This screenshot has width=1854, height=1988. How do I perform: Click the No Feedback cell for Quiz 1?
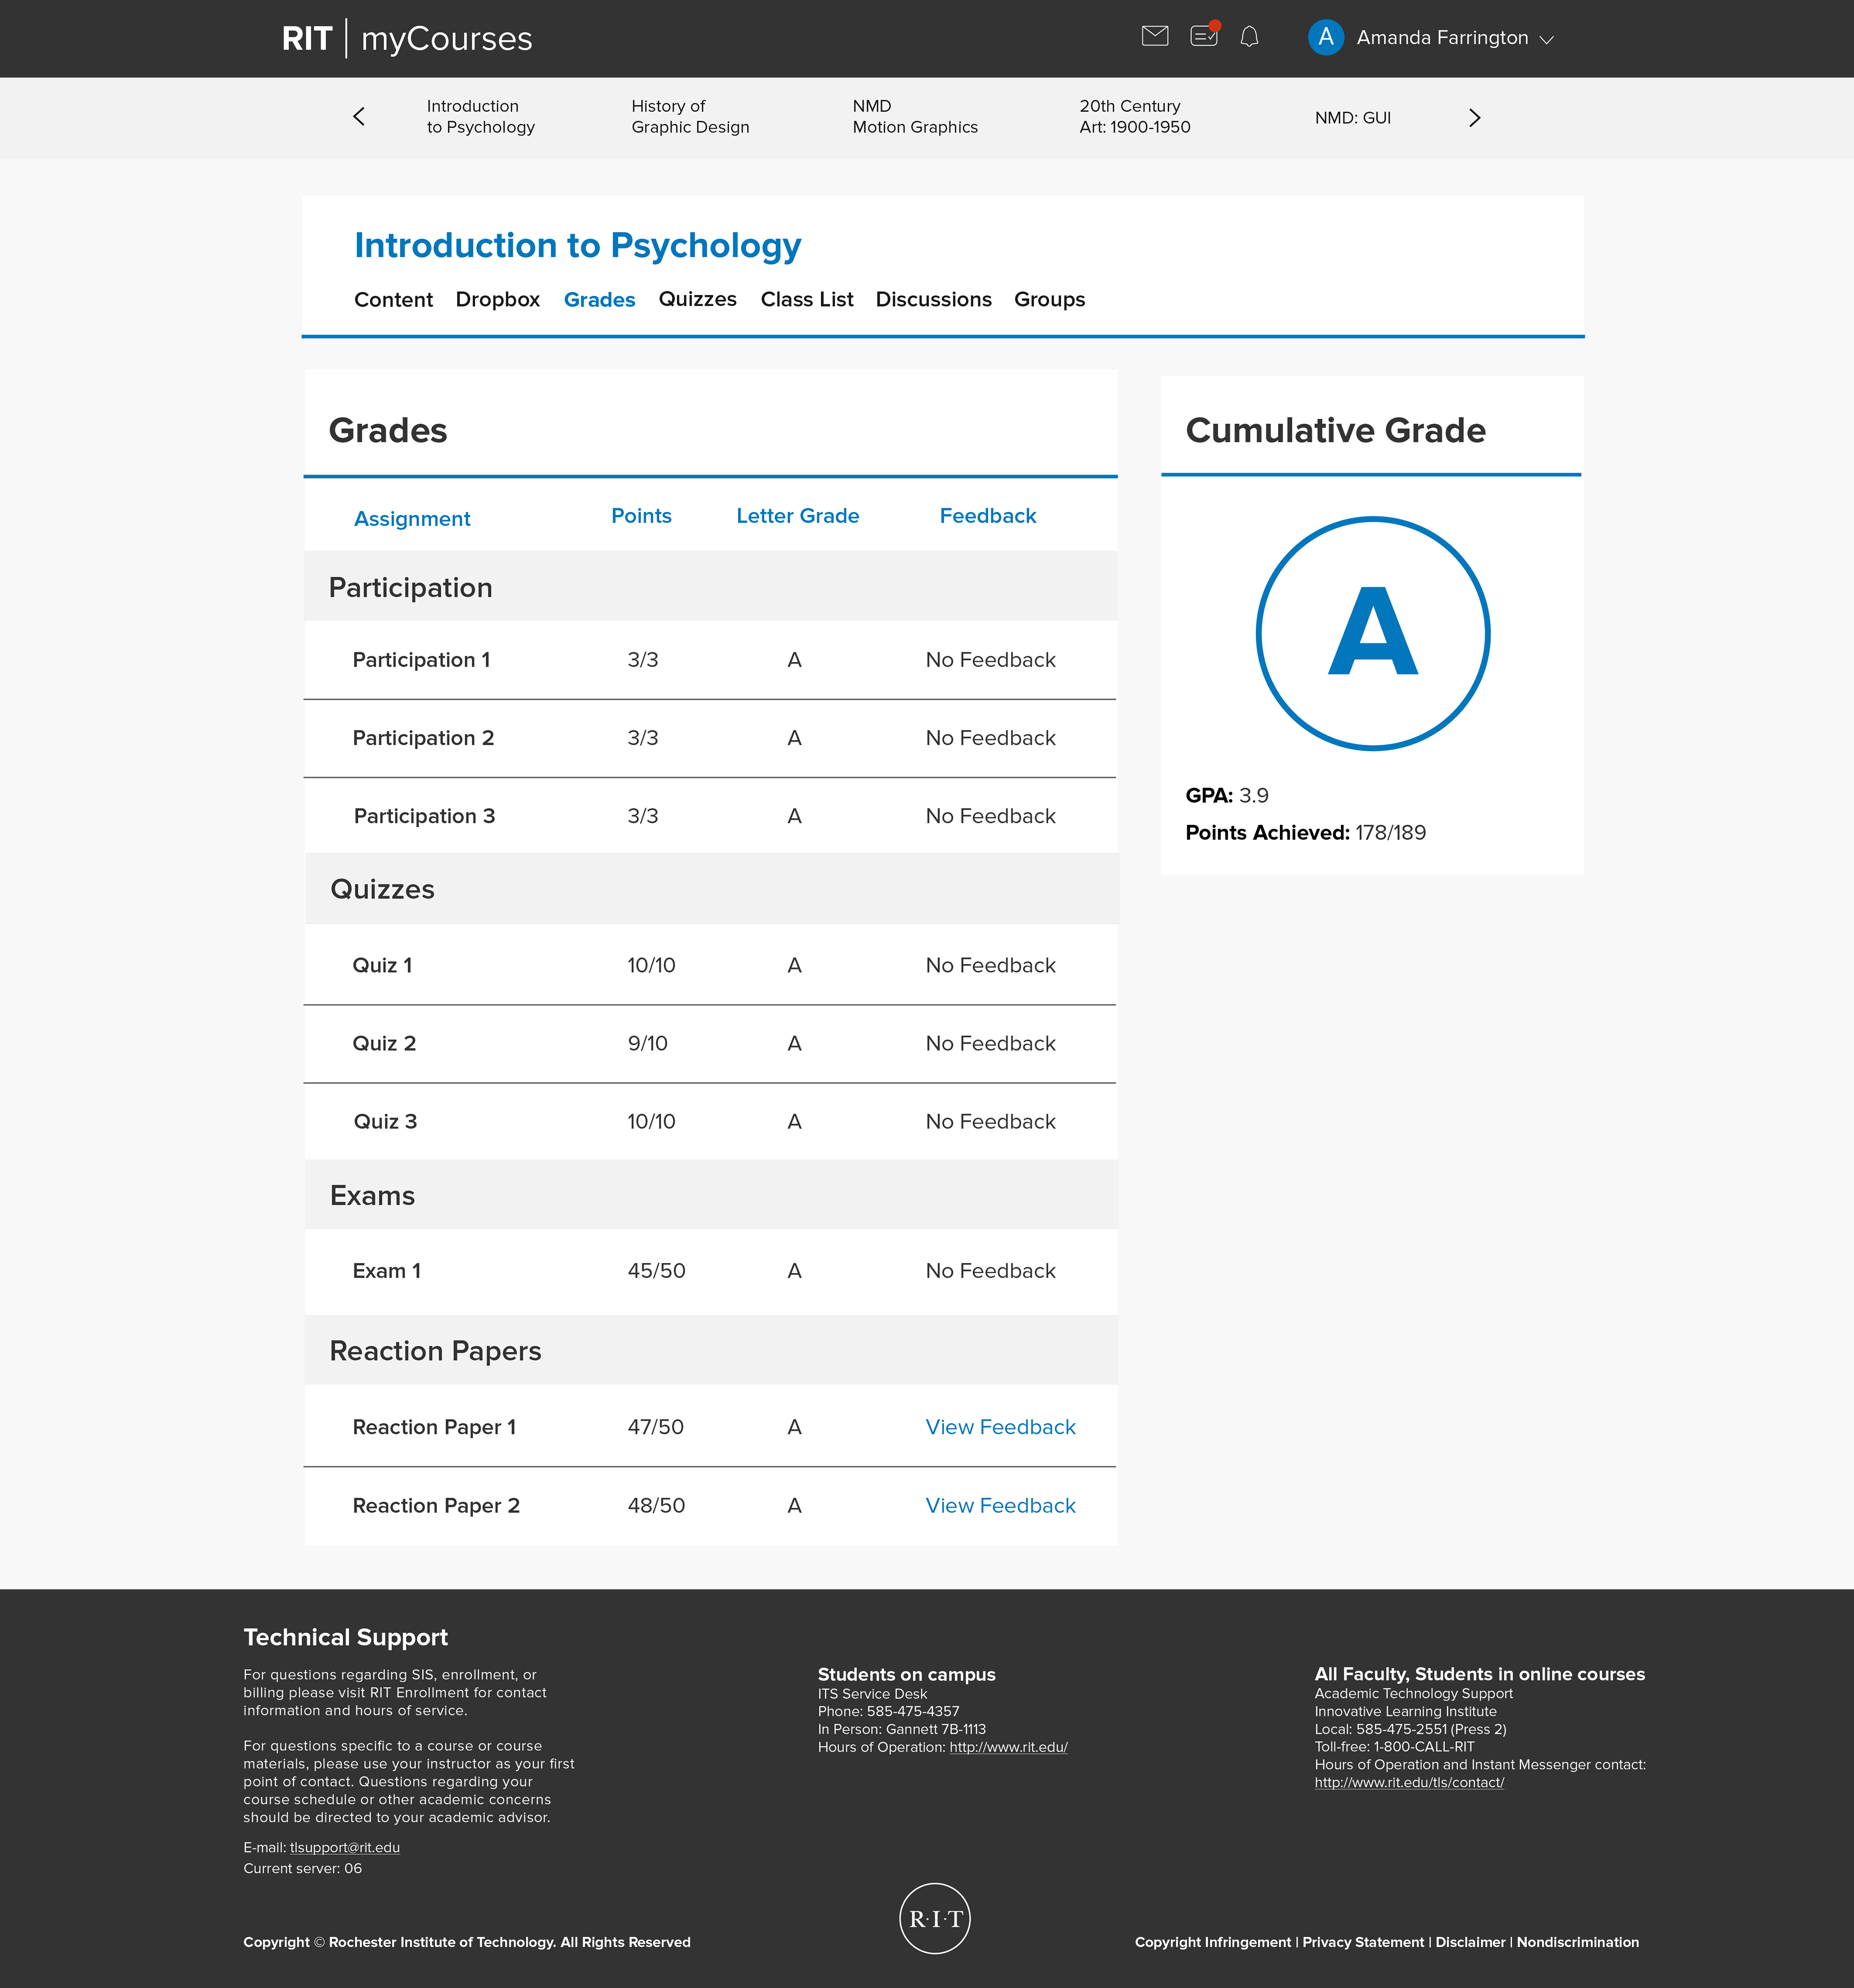pos(989,965)
